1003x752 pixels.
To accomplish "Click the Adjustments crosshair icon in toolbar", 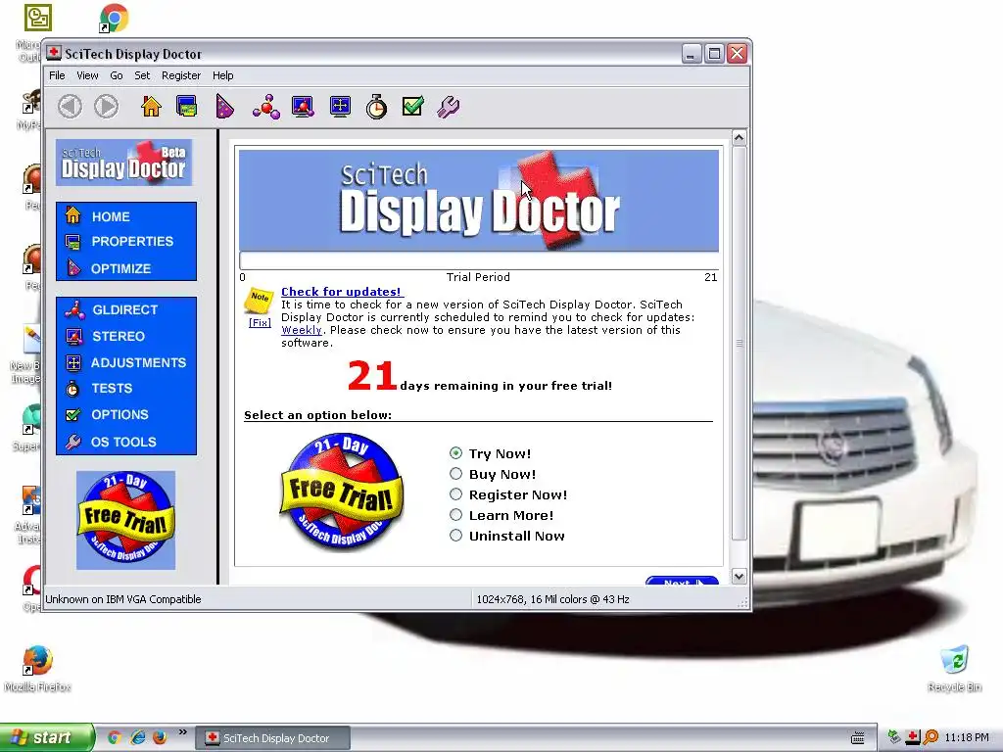I will point(340,106).
